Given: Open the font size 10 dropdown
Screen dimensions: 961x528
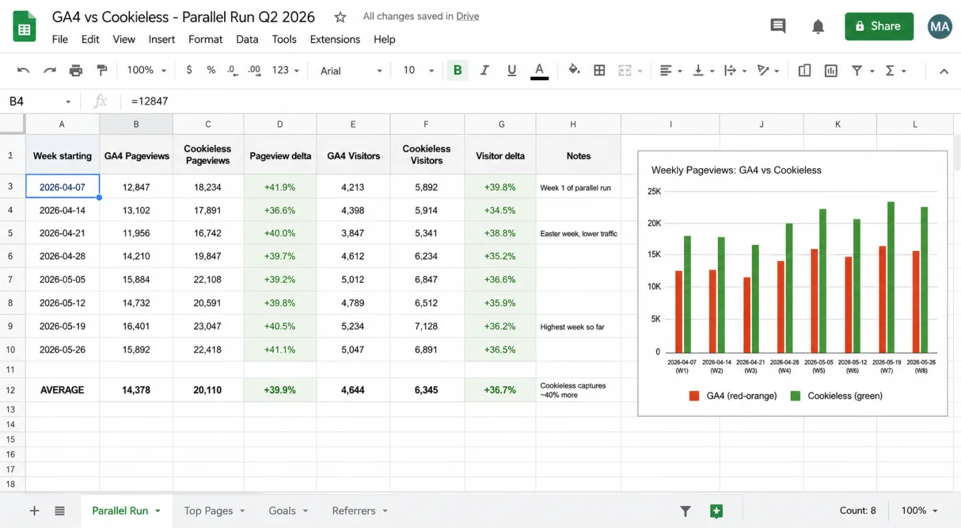Looking at the screenshot, I should [418, 70].
